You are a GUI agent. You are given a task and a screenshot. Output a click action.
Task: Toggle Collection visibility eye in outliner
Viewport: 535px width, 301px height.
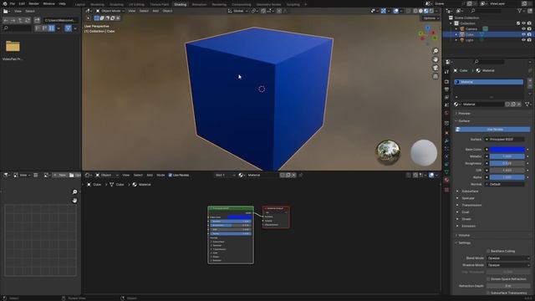[523, 23]
